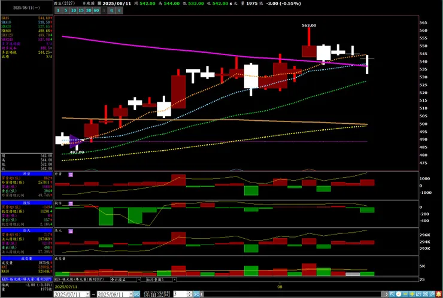
Task: Click the purple settings icon in first indicator panel
Action: click(71, 175)
